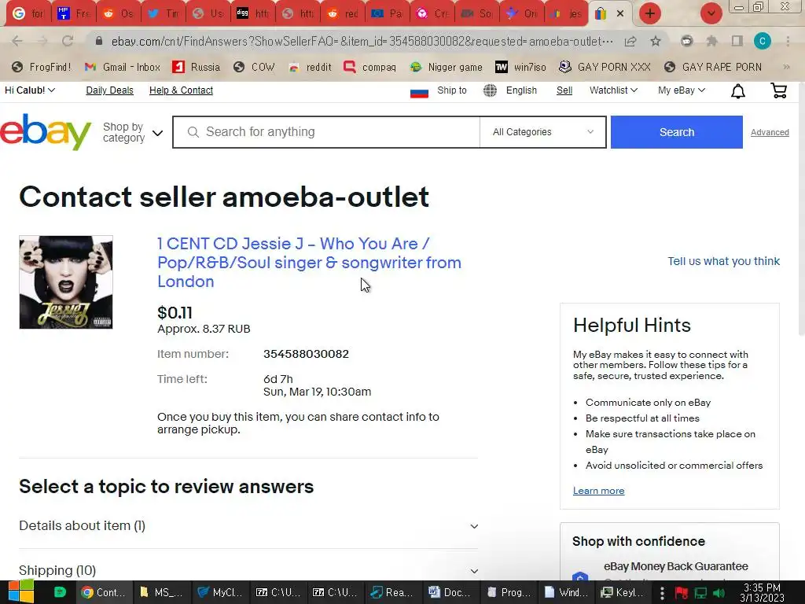Expand the Watchlist dropdown
The width and height of the screenshot is (805, 604).
(613, 90)
